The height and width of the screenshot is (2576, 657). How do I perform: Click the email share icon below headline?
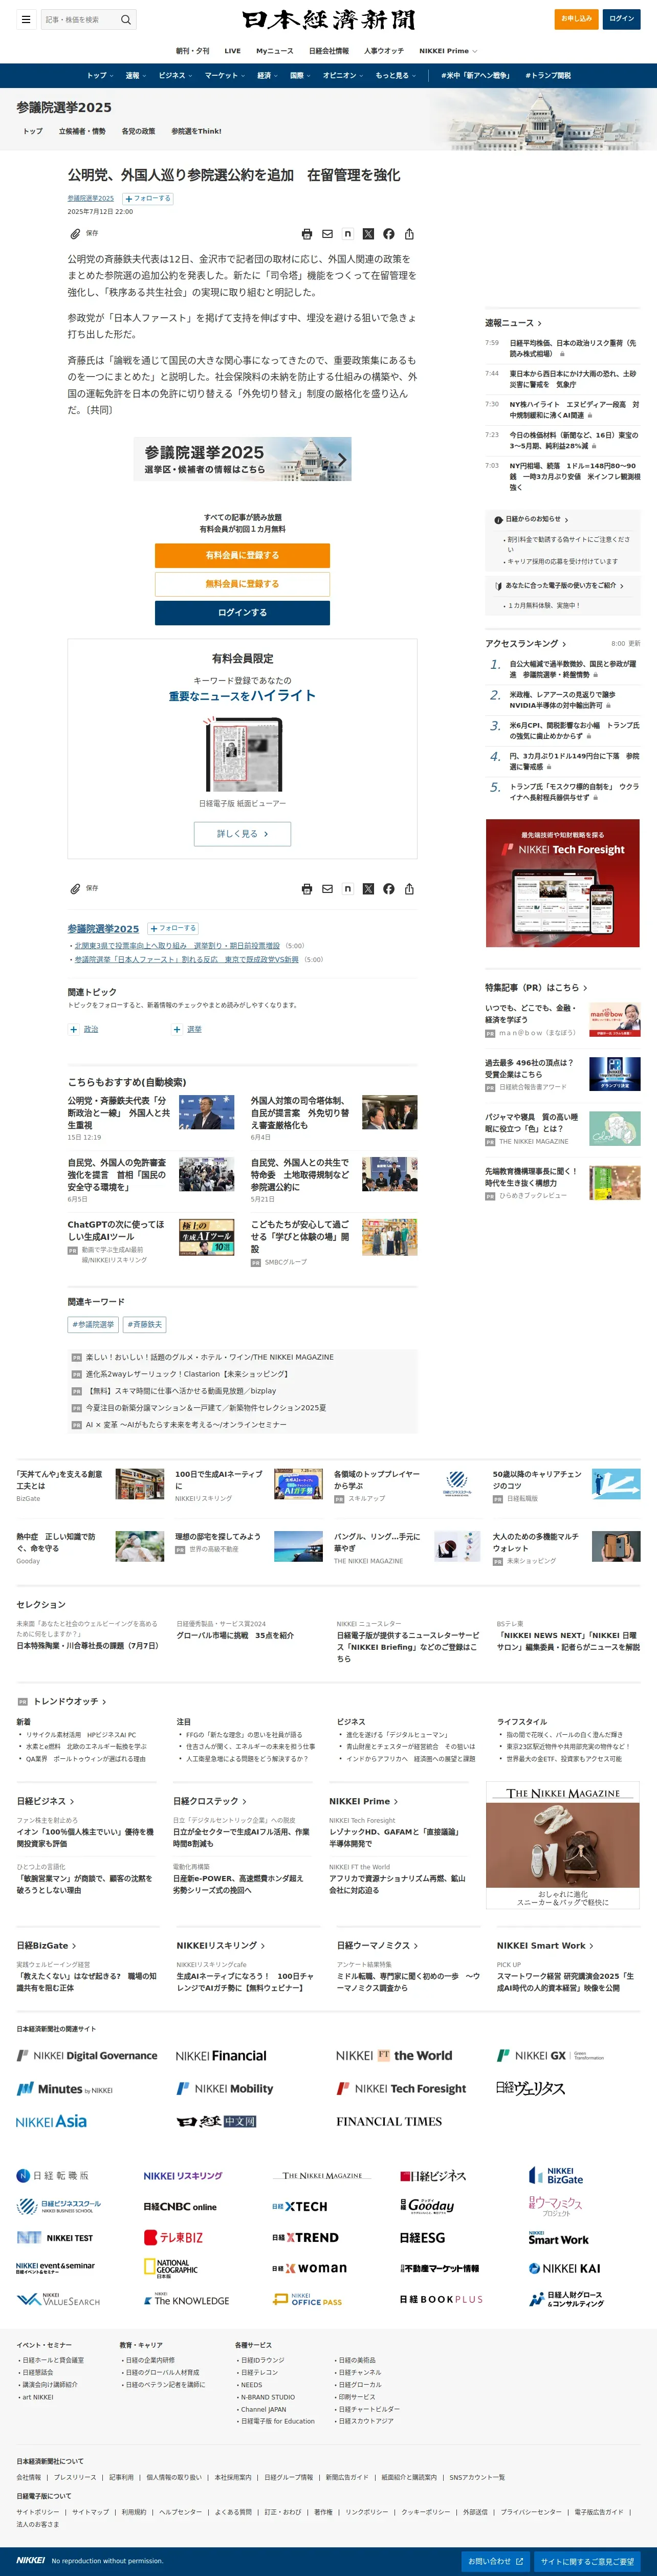pyautogui.click(x=327, y=234)
